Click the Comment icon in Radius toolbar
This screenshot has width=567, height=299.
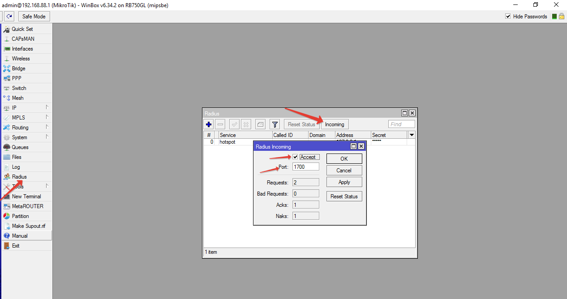pyautogui.click(x=261, y=124)
